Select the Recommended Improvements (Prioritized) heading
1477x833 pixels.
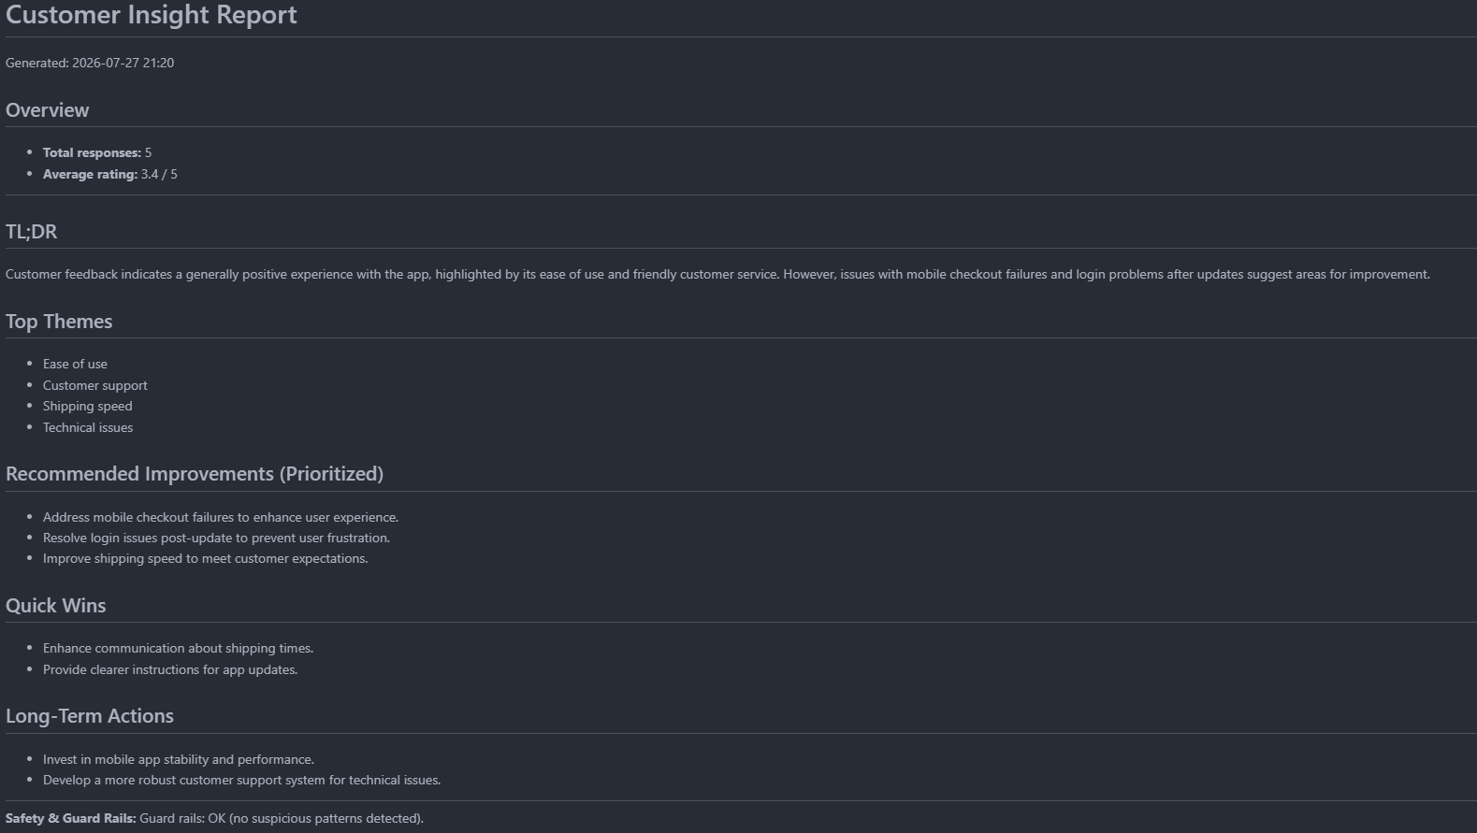tap(195, 474)
